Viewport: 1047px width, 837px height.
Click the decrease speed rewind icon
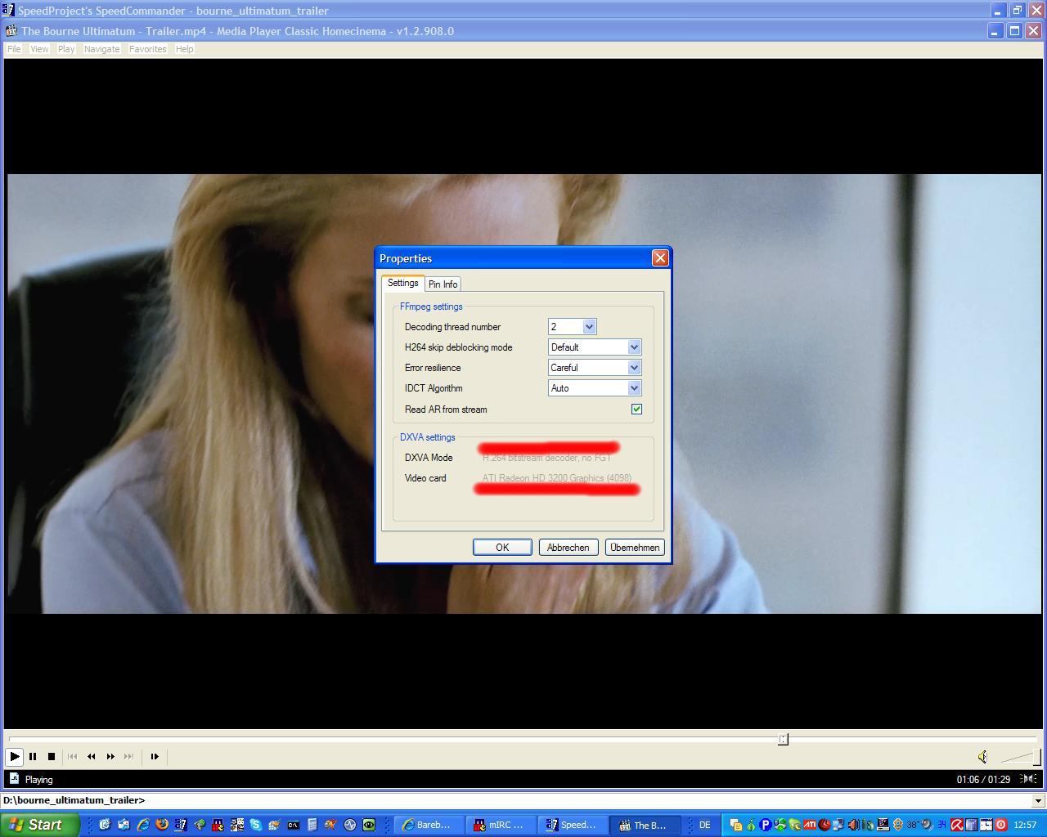92,756
